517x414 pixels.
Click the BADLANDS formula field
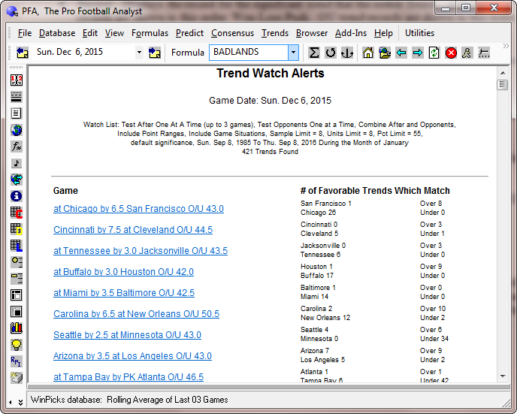[249, 53]
